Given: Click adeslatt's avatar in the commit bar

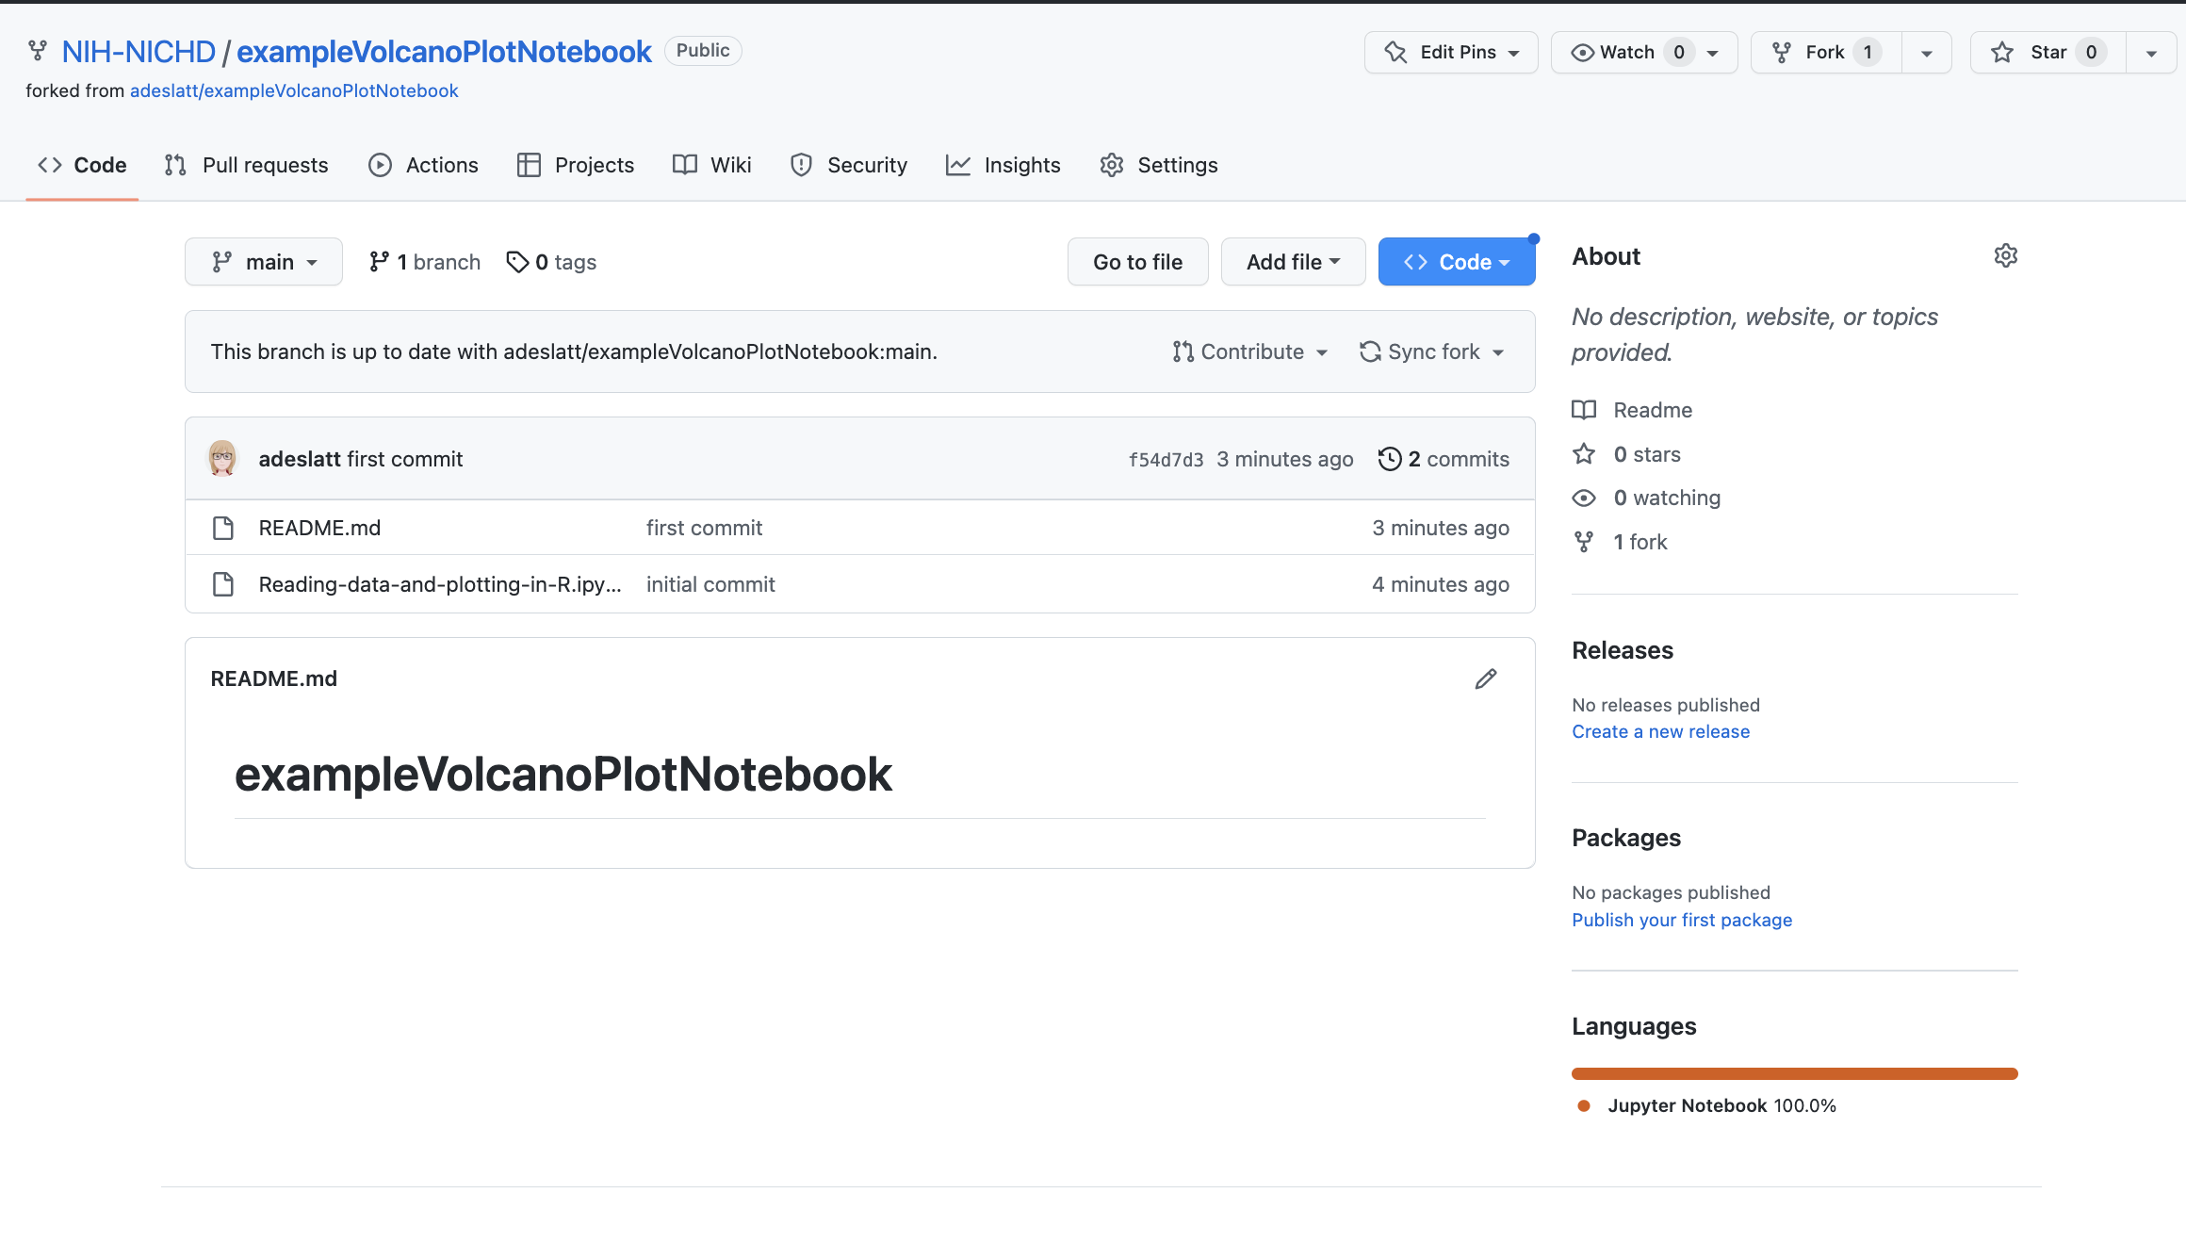Looking at the screenshot, I should pyautogui.click(x=222, y=459).
